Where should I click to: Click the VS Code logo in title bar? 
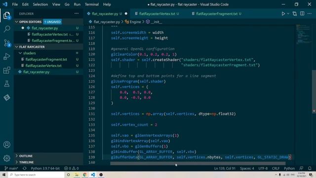pyautogui.click(x=5, y=4)
